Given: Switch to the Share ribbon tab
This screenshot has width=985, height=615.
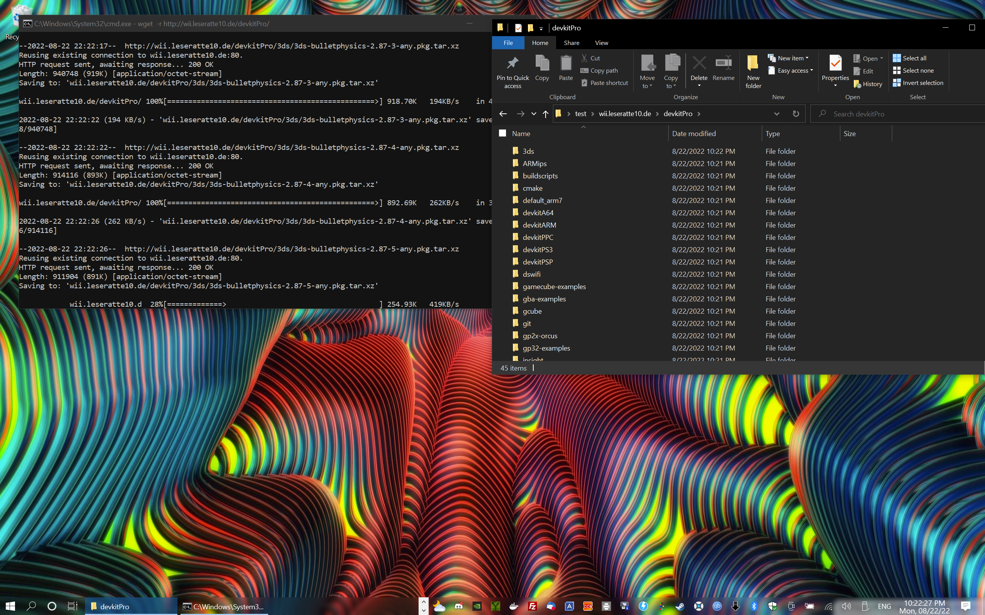Looking at the screenshot, I should point(571,43).
